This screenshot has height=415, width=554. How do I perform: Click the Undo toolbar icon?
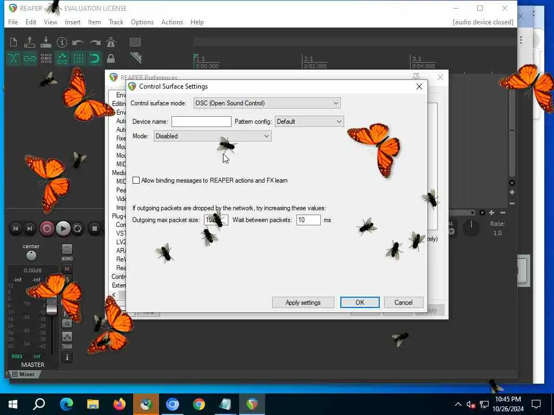pyautogui.click(x=78, y=42)
